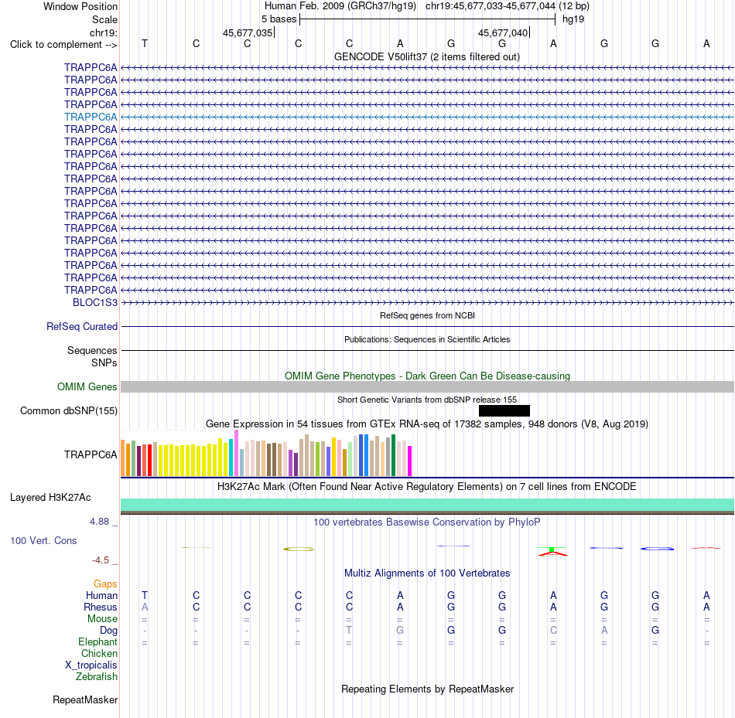Click the 45,677,040 position marker

pyautogui.click(x=503, y=32)
